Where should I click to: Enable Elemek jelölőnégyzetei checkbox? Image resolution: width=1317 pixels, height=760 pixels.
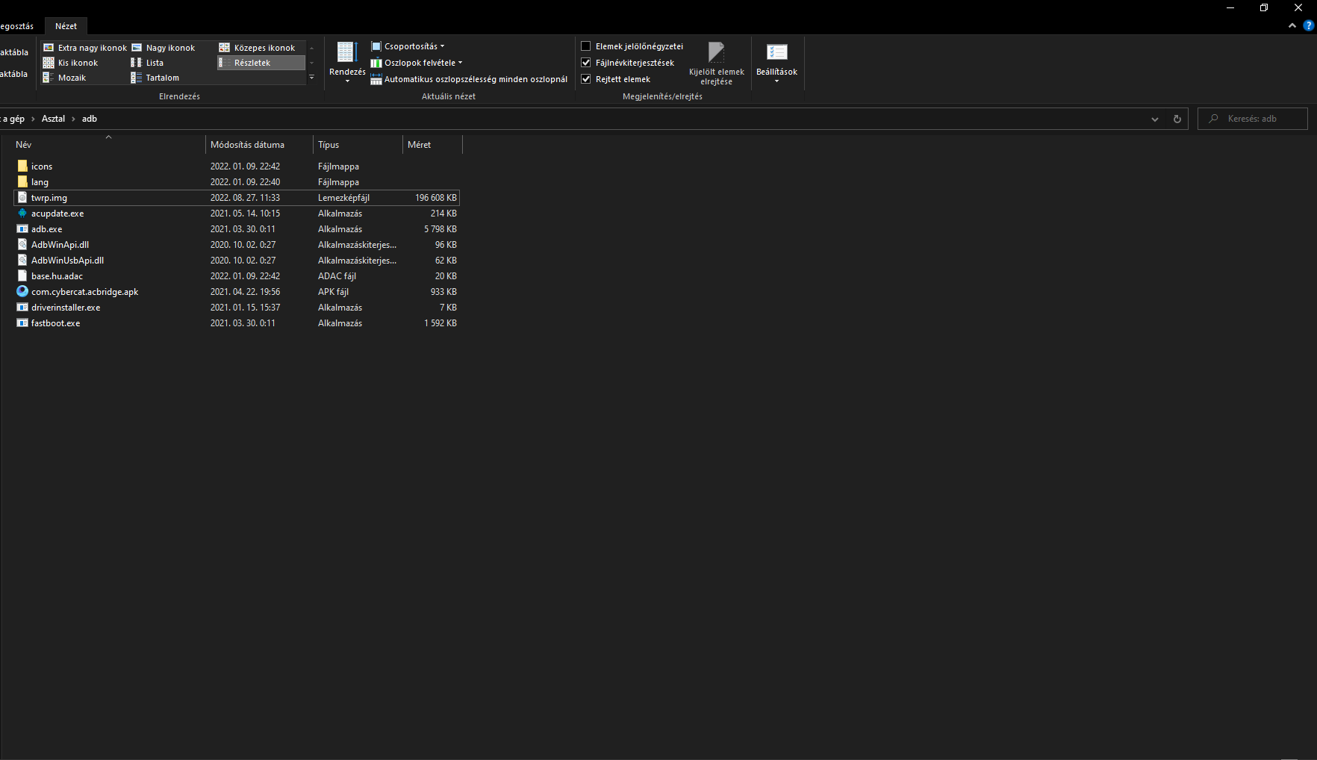[586, 46]
